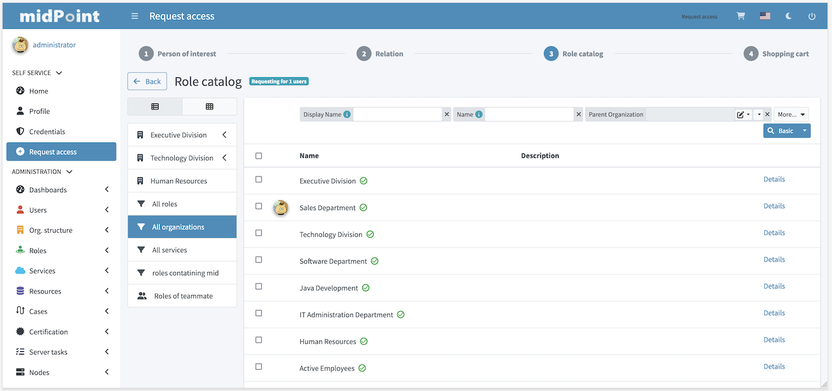Enable dark mode with the moon icon
The image size is (832, 391).
click(788, 15)
